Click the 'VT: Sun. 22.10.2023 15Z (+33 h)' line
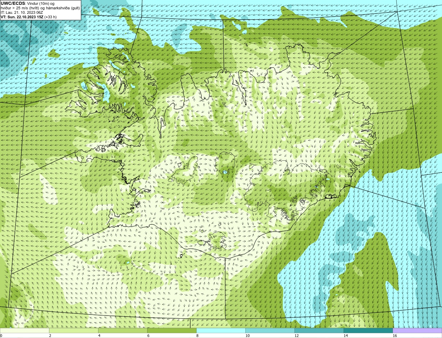The height and width of the screenshot is (338, 442). pos(29,17)
